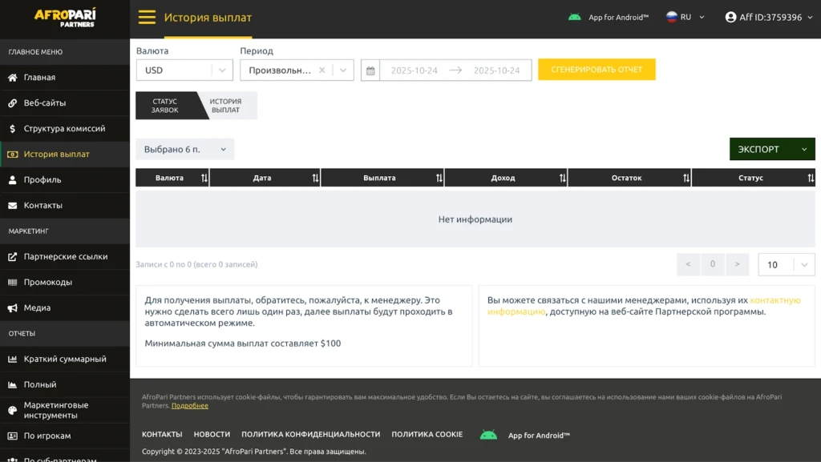Viewport: 821px width, 462px height.
Task: Sort table by Валюта column arrows
Action: pos(204,179)
